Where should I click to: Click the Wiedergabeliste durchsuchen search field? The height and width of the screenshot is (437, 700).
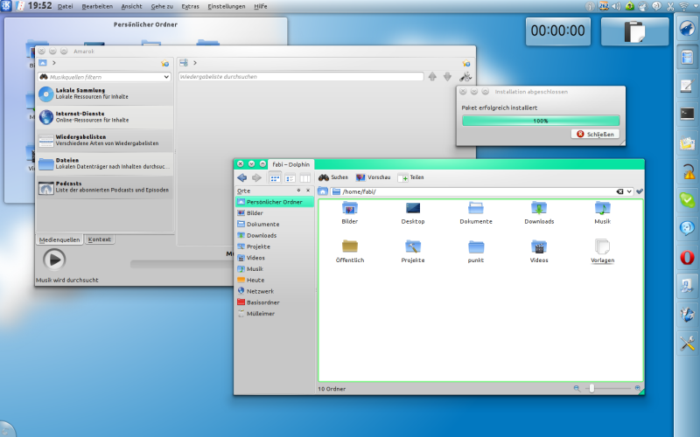pyautogui.click(x=301, y=77)
